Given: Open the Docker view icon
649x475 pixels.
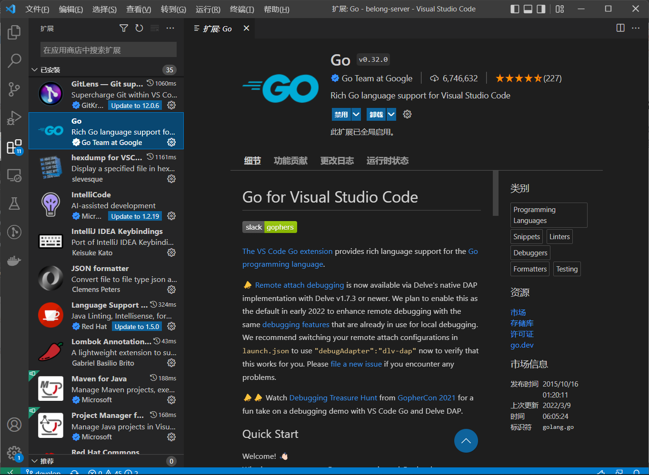Looking at the screenshot, I should click(14, 261).
